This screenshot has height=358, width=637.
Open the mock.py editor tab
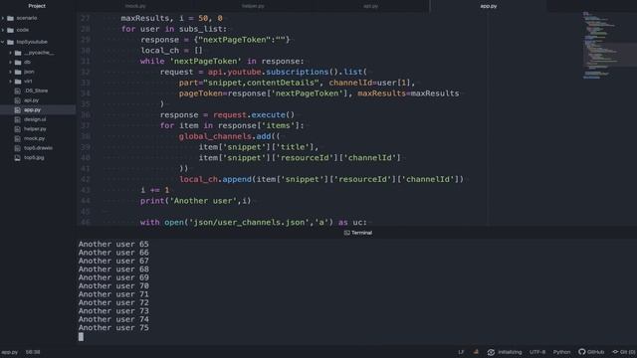point(135,6)
